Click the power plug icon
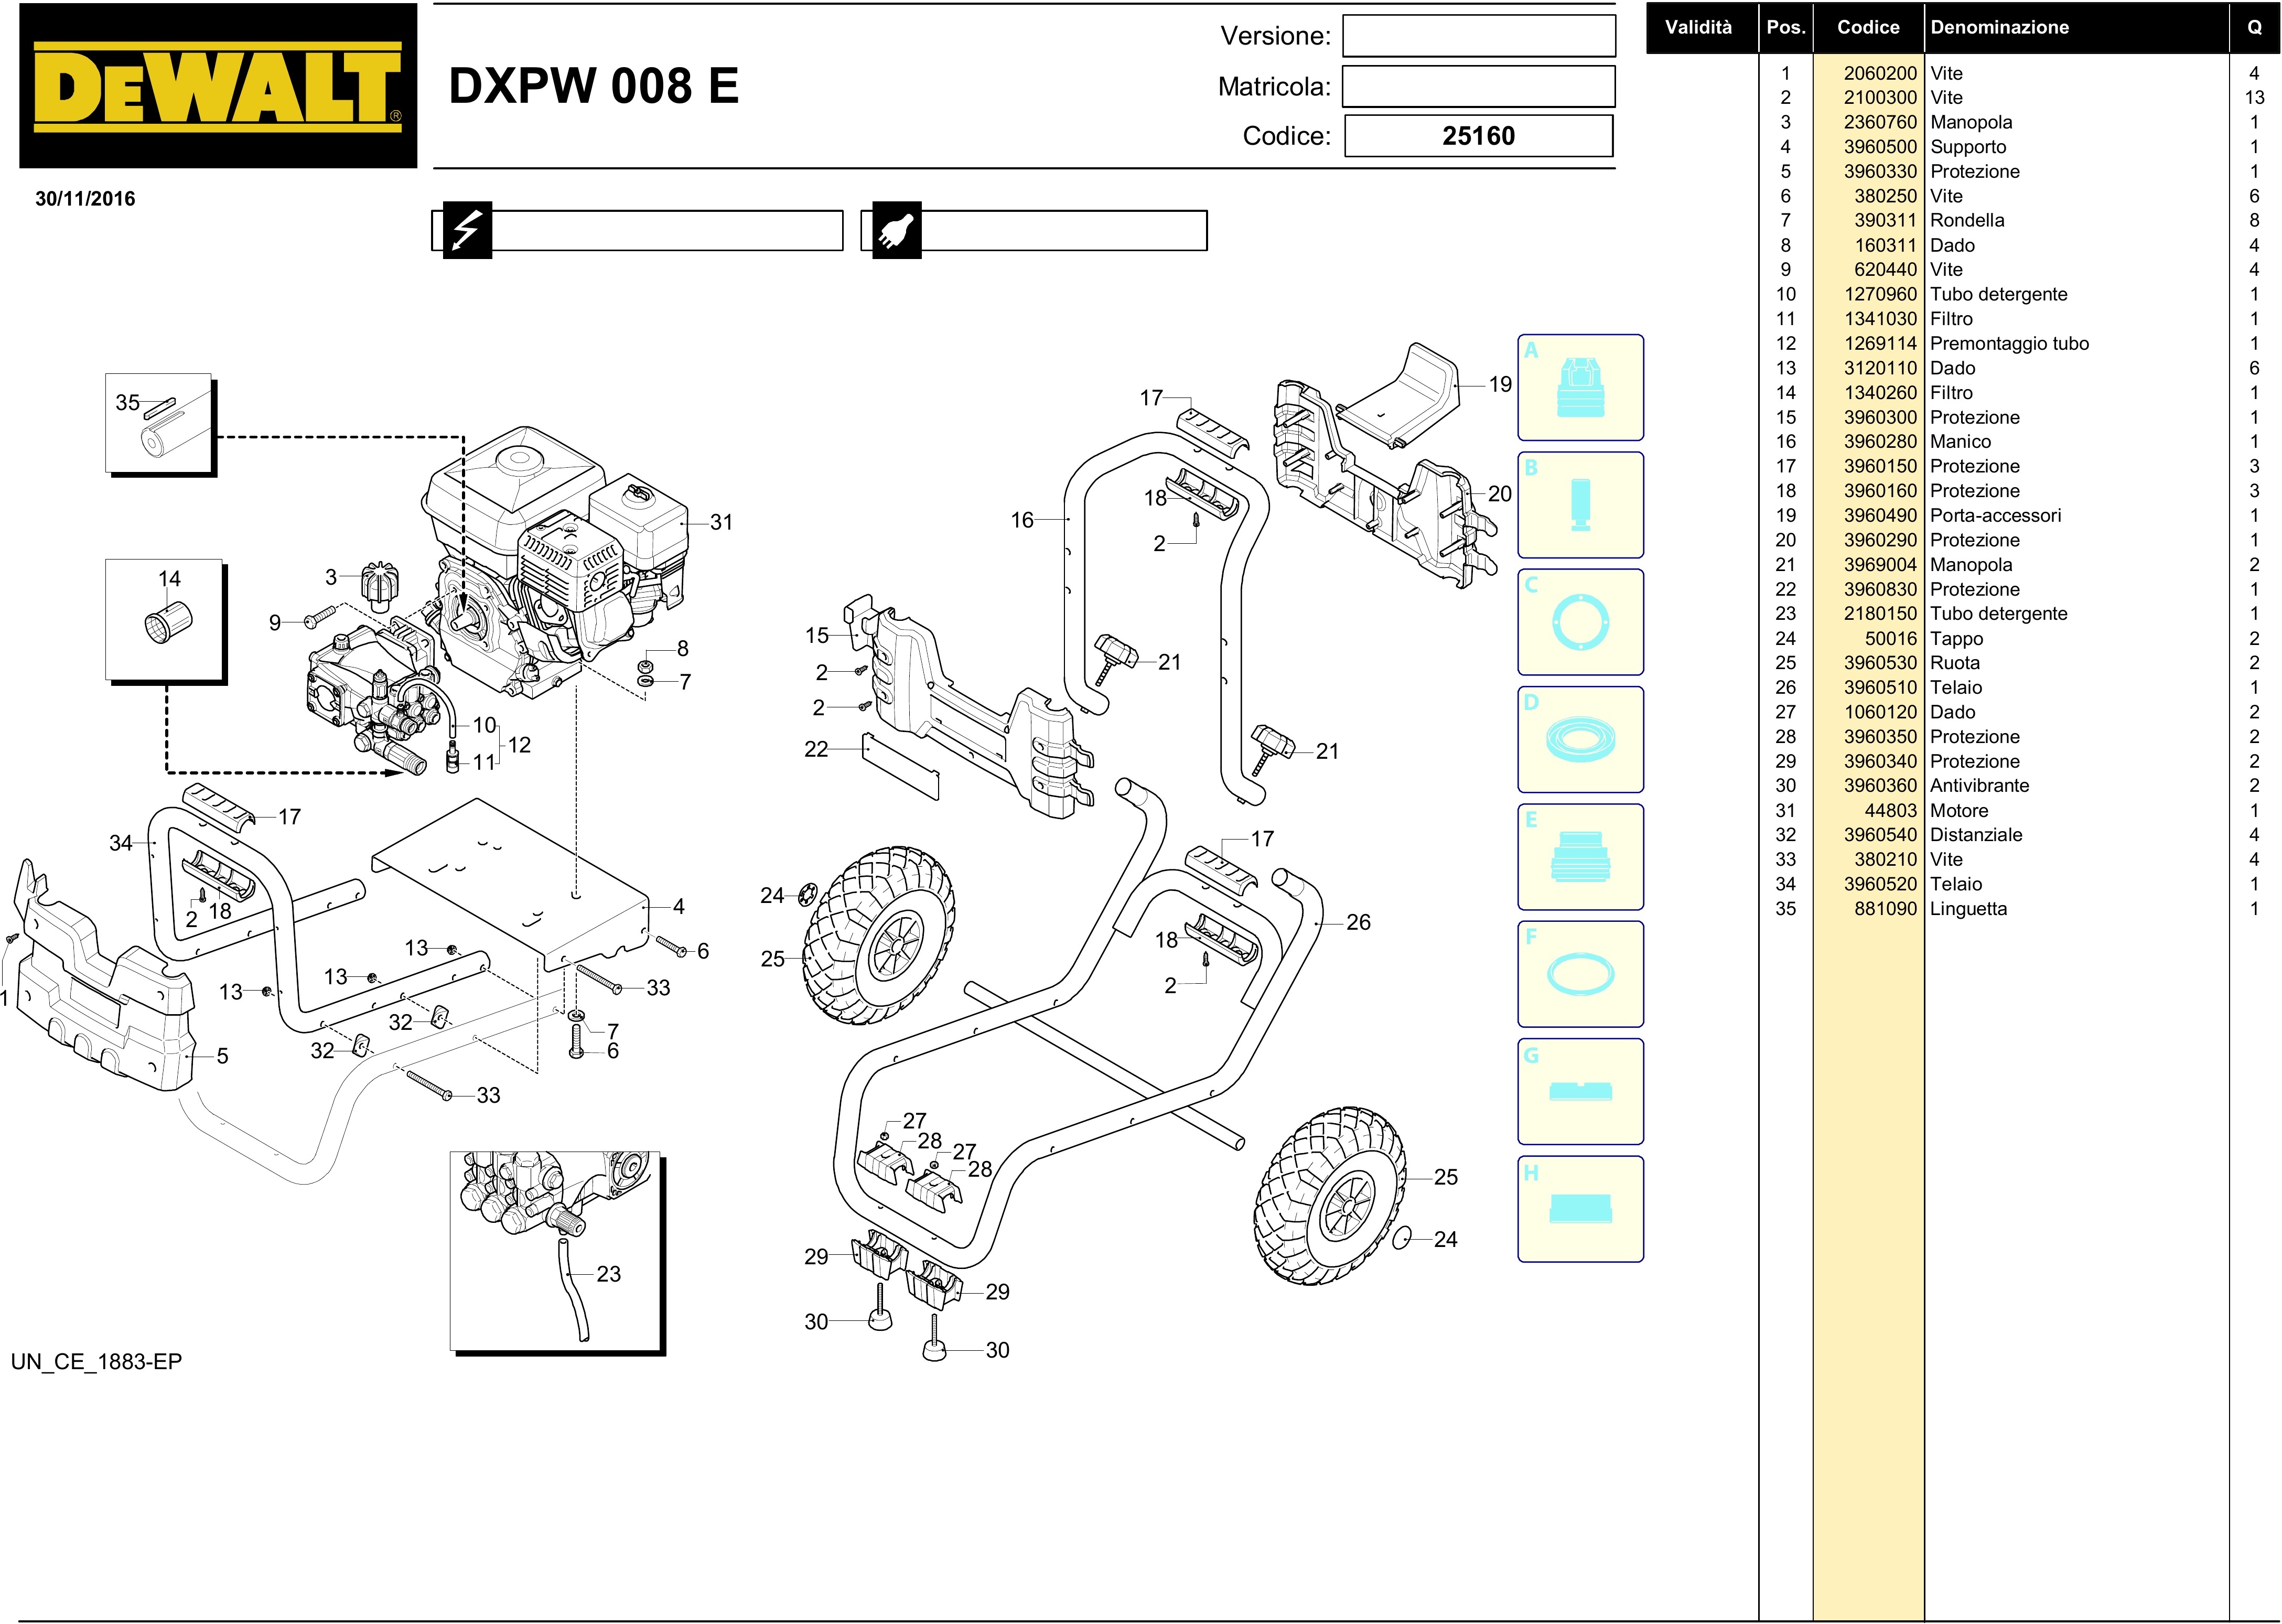The image size is (2282, 1624). coord(896,230)
